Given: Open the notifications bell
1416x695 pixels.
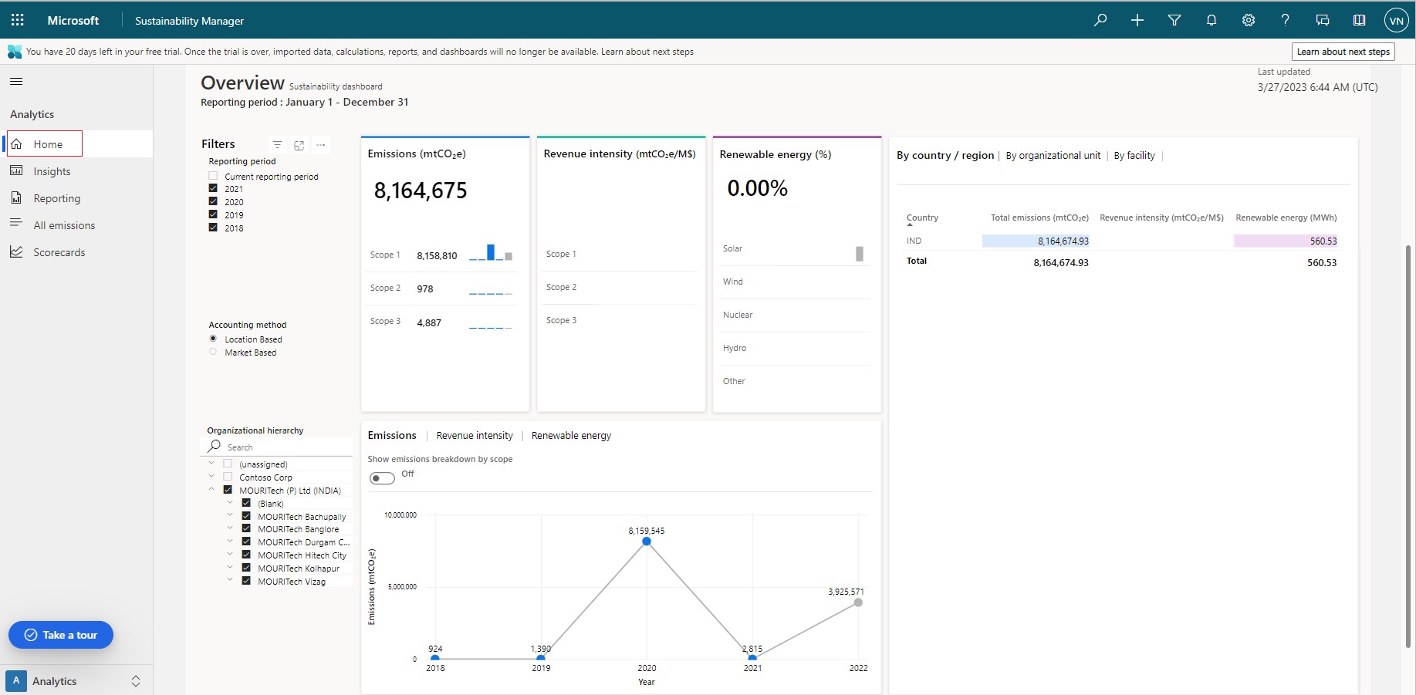Looking at the screenshot, I should coord(1212,20).
